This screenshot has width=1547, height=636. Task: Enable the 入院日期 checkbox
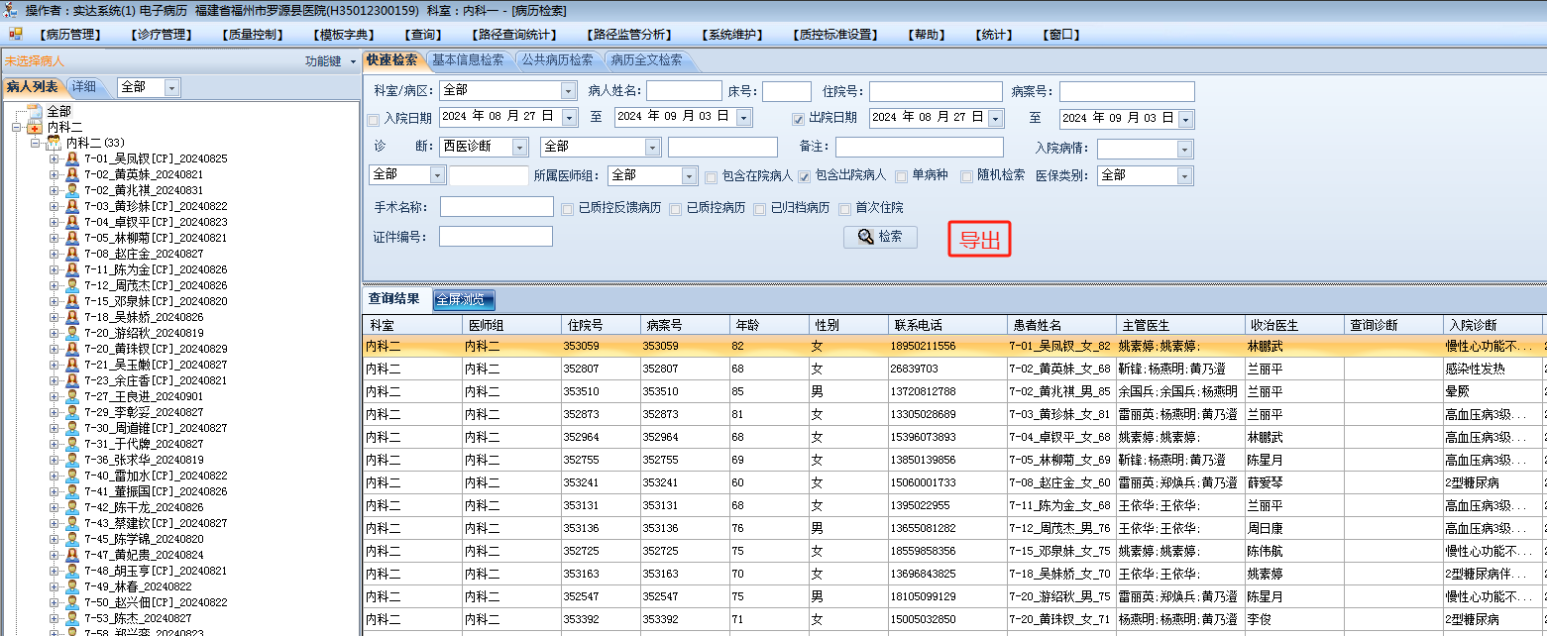pos(374,119)
